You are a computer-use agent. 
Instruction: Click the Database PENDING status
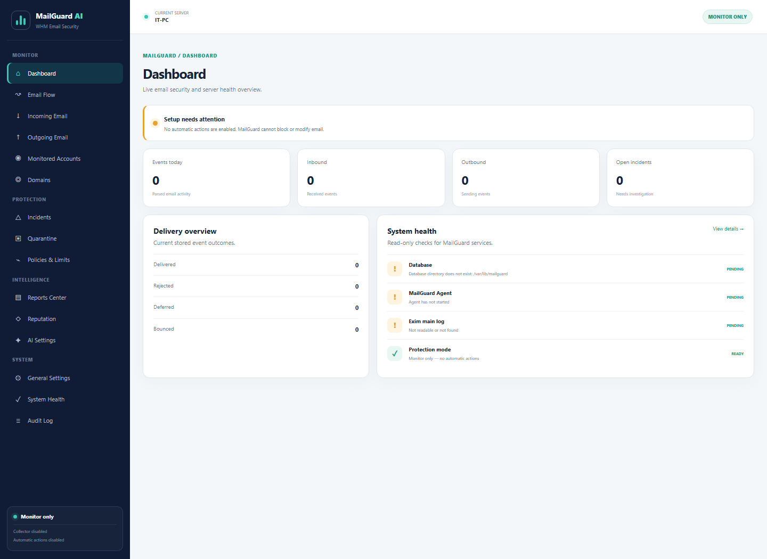coord(735,269)
